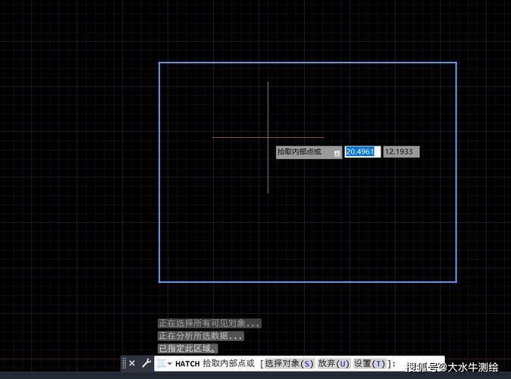The image size is (511, 379).
Task: Close the command line window
Action: pos(132,364)
